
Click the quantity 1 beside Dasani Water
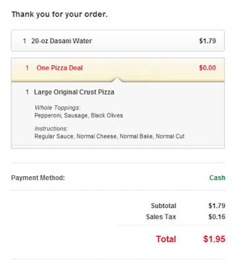tap(25, 41)
